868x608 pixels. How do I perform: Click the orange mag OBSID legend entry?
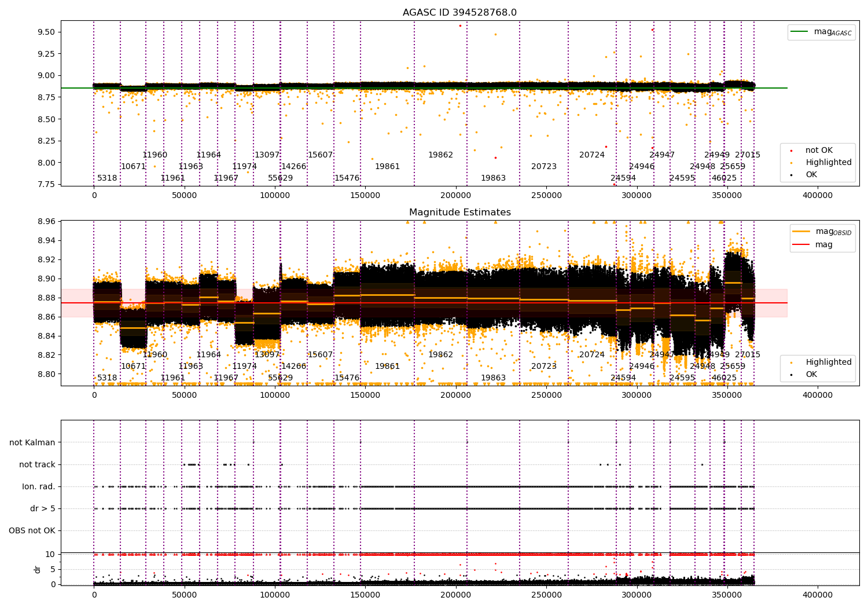(x=822, y=232)
